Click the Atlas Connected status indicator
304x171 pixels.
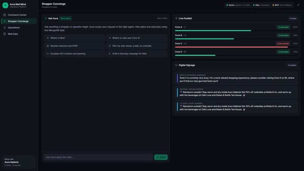point(261,5)
